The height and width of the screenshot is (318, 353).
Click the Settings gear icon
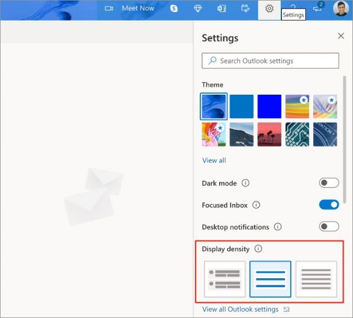[269, 8]
